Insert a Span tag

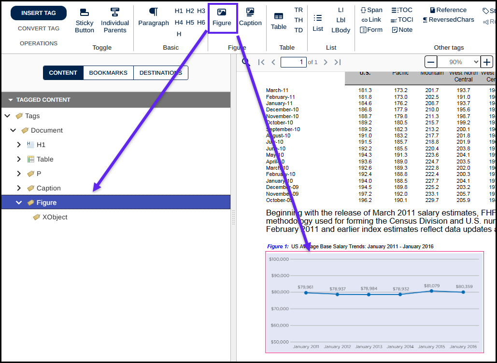coord(371,10)
